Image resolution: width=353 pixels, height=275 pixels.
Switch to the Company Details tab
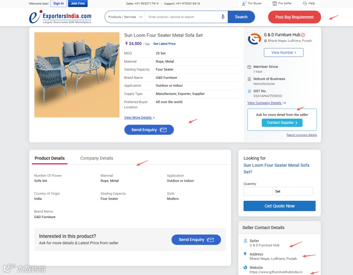coord(96,158)
